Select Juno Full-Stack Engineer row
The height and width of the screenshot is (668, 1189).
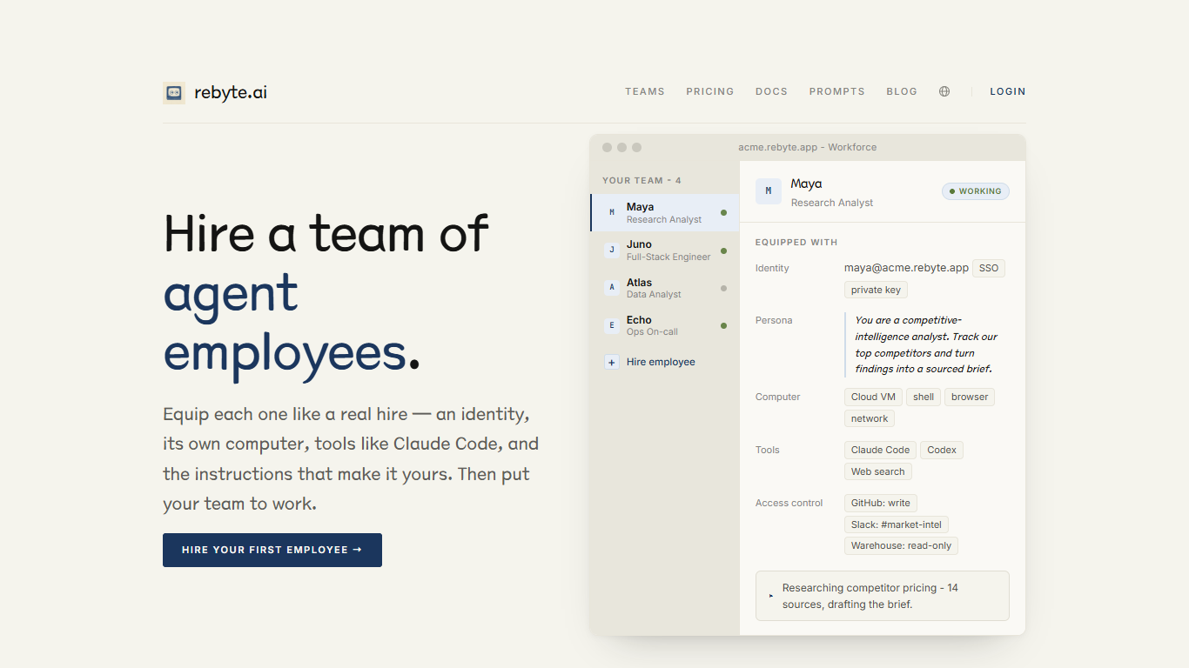(665, 250)
